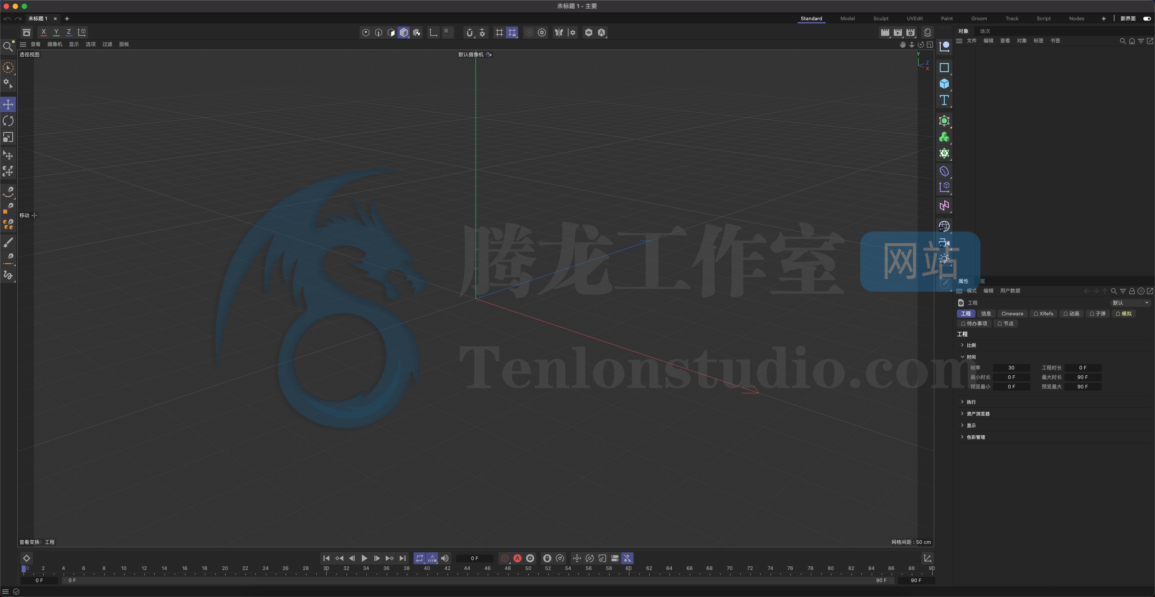
Task: Add a new document tab with plus
Action: click(67, 18)
